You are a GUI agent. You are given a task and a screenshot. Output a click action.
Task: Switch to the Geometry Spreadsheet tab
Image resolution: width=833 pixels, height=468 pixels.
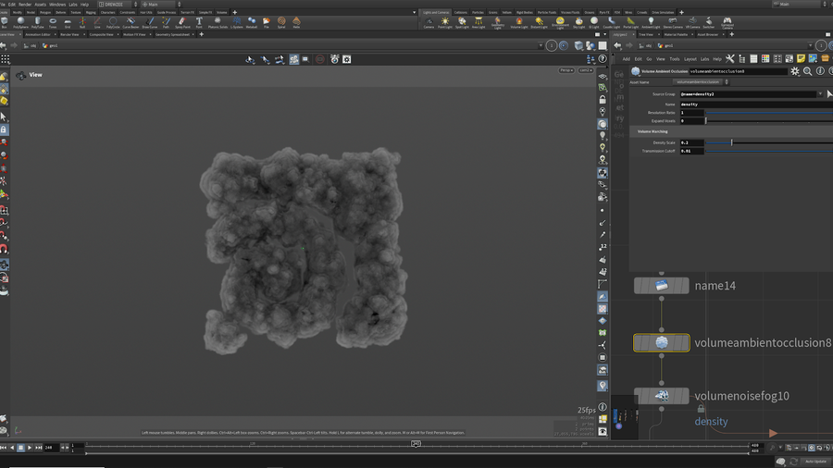coord(172,34)
